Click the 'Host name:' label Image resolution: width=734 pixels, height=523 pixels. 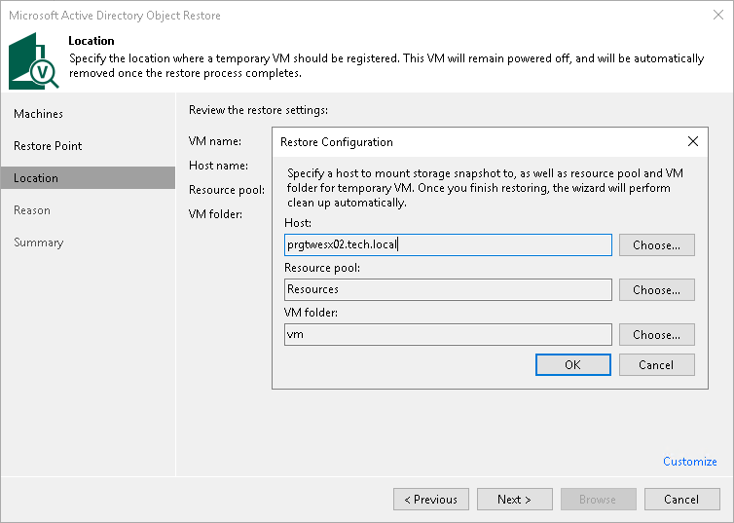(218, 166)
